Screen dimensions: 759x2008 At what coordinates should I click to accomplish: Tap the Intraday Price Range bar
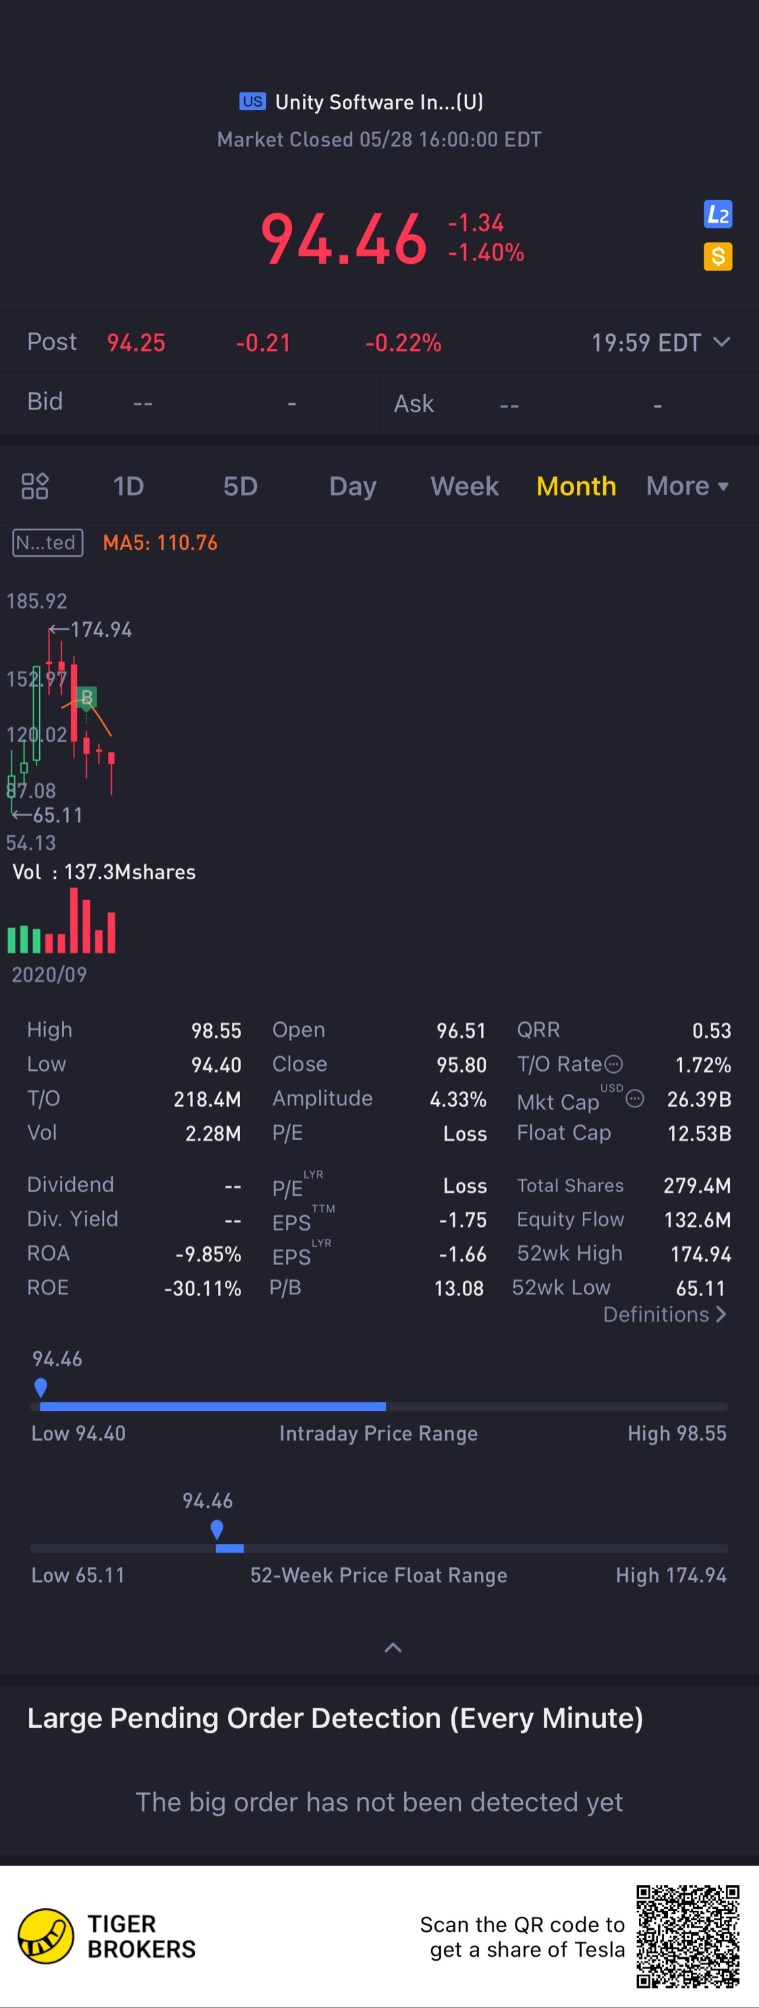[x=378, y=1406]
